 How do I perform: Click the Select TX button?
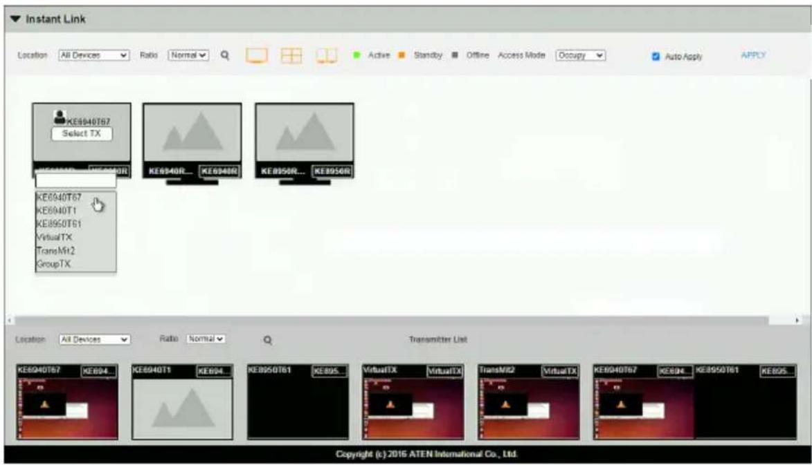coord(82,134)
